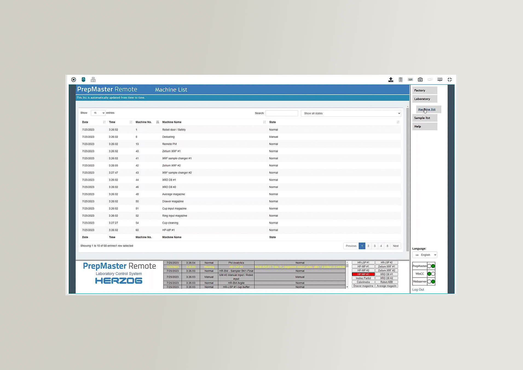The width and height of the screenshot is (523, 370).
Task: Go to page 5 of results
Action: (x=387, y=246)
